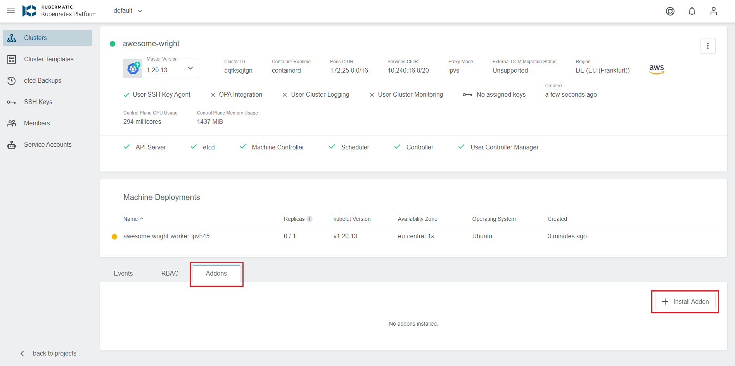Screen dimensions: 735x366
Task: Click the Machine Controller status label
Action: click(x=278, y=147)
